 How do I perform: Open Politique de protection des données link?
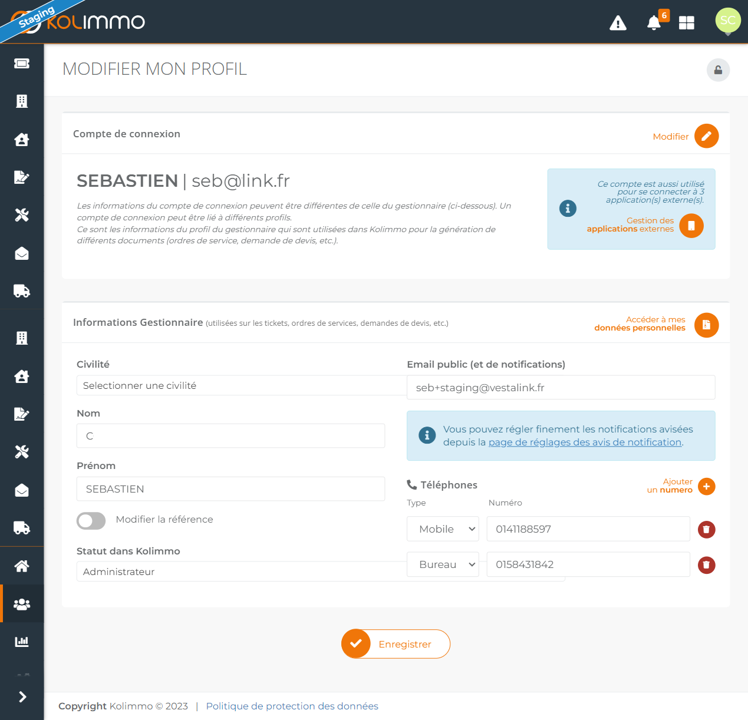292,706
